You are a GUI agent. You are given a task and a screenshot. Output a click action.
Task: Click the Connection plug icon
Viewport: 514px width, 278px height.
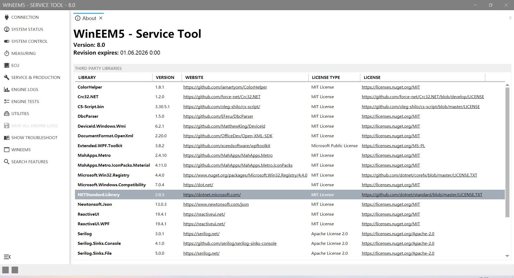tap(7, 17)
